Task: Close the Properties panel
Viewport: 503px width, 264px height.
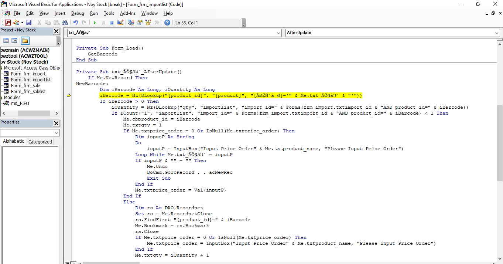Action: 56,123
